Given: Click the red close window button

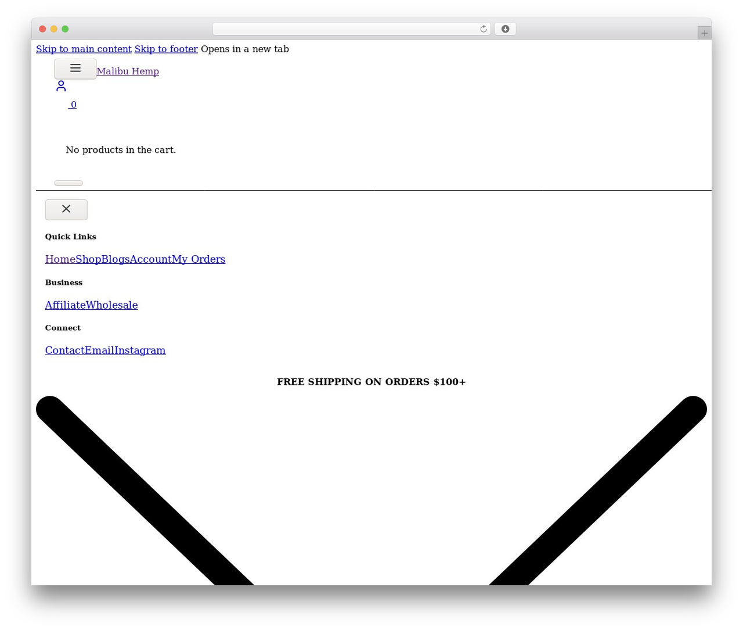Looking at the screenshot, I should 42,29.
